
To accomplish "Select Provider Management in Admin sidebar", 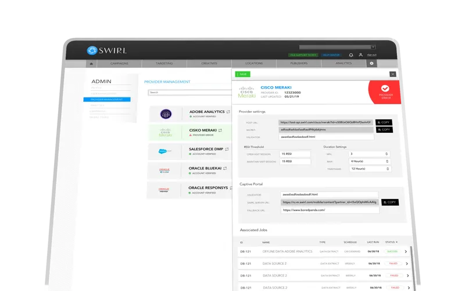I will coord(107,100).
